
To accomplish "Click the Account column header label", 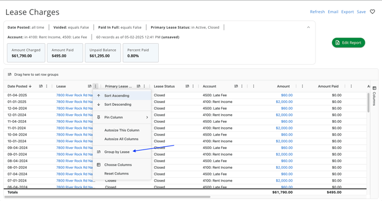I will point(209,86).
